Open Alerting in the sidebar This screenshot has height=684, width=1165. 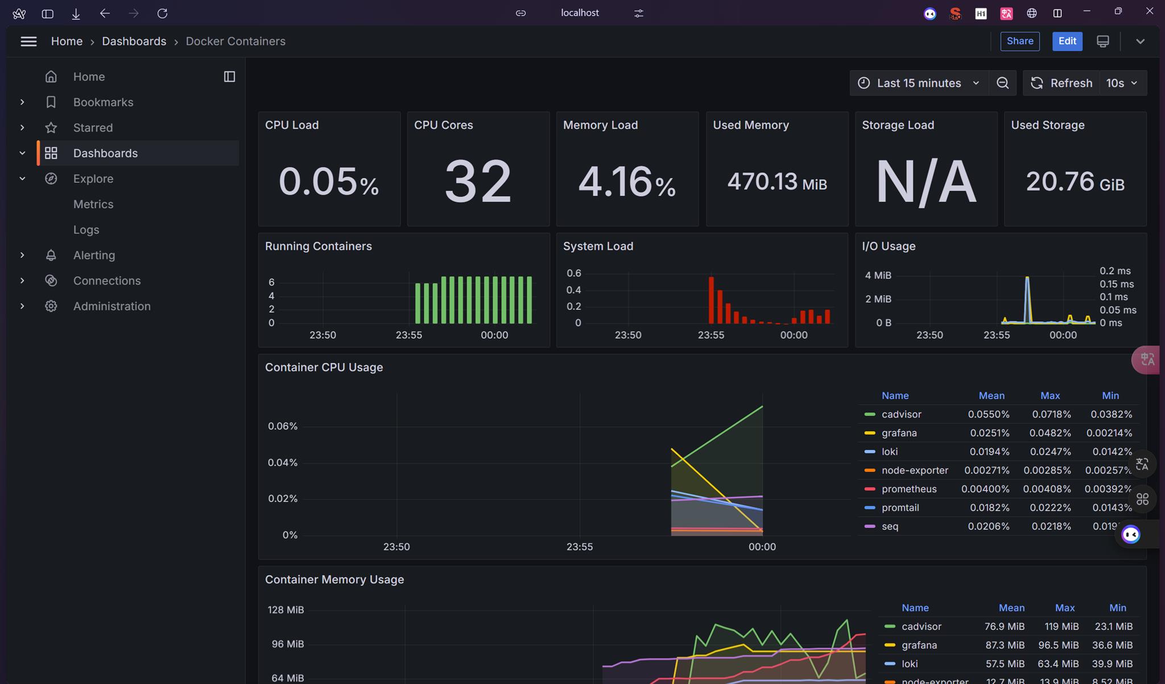coord(94,255)
